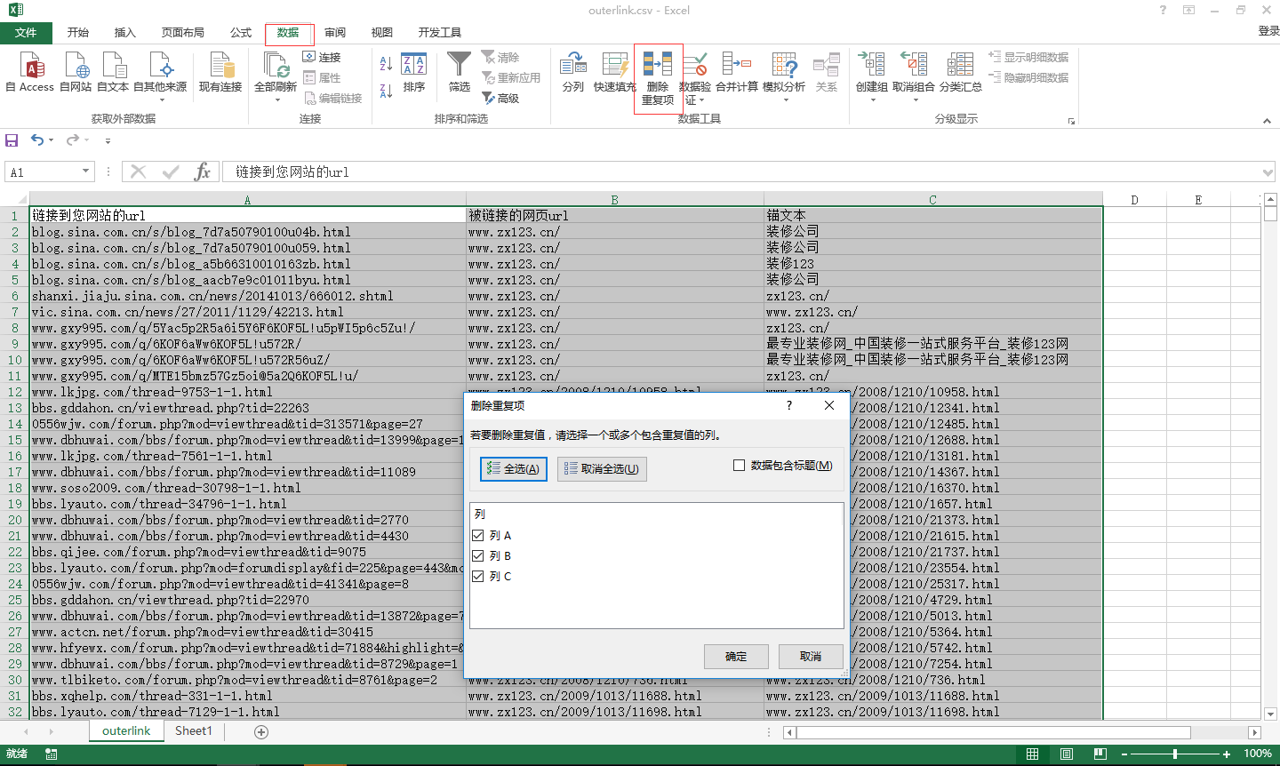Switch to the 公式 ribbon tab
This screenshot has width=1280, height=766.
pyautogui.click(x=241, y=33)
